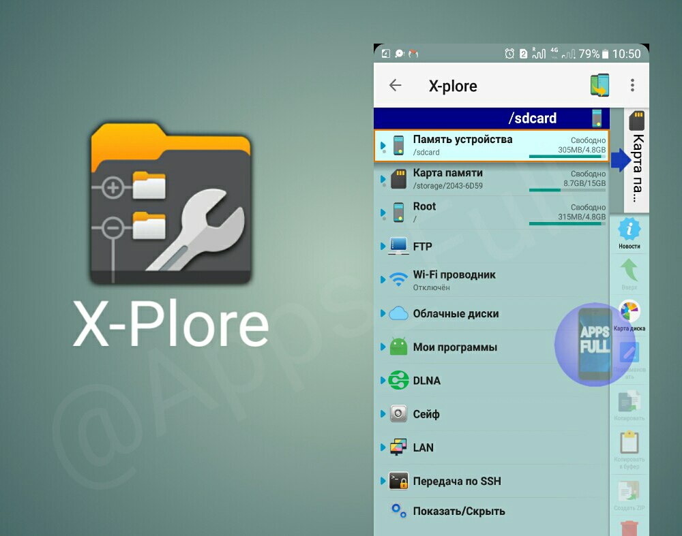Open Память устройства storage

tap(463, 140)
